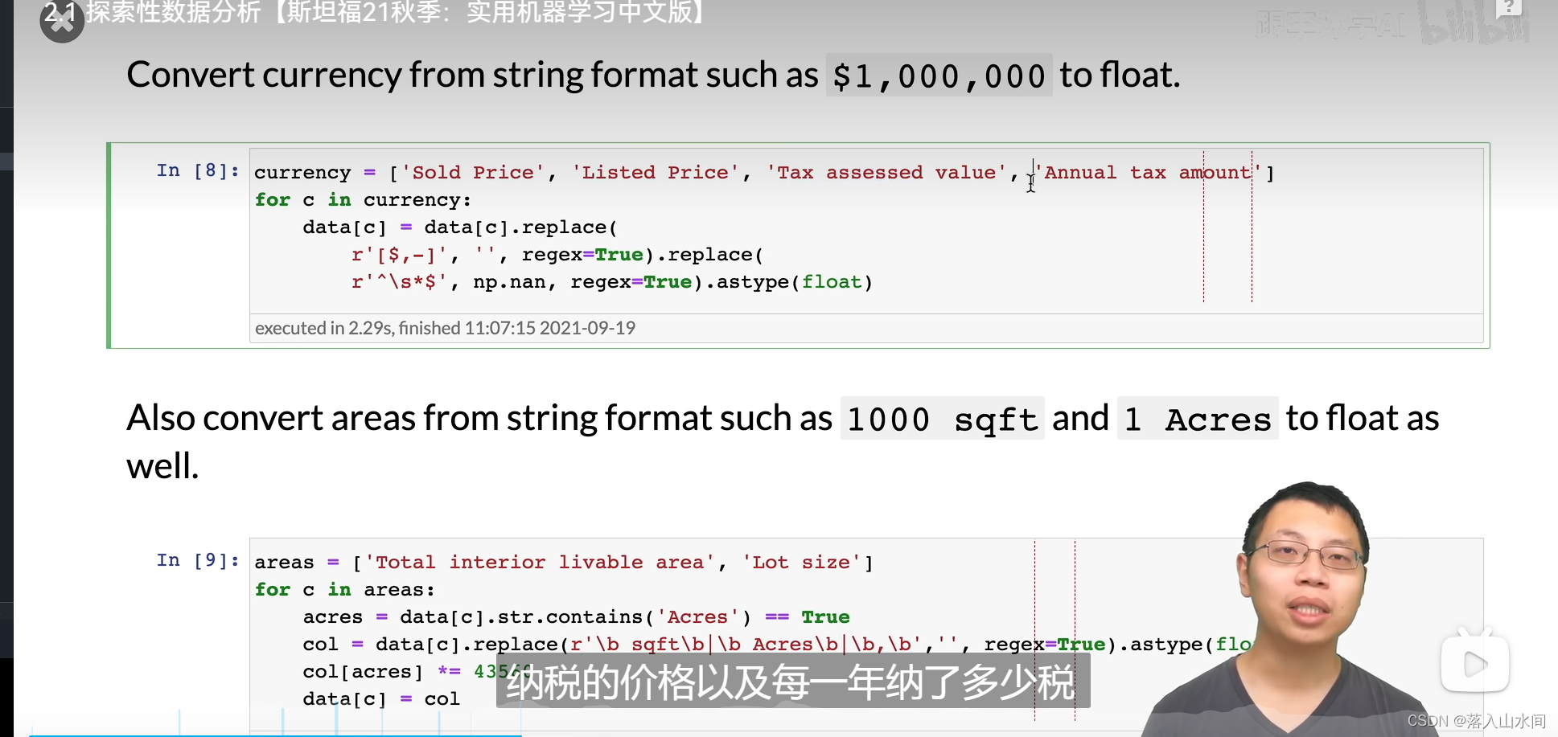This screenshot has height=737, width=1558.
Task: Click the 'data[c] = col' code line
Action: coord(381,699)
